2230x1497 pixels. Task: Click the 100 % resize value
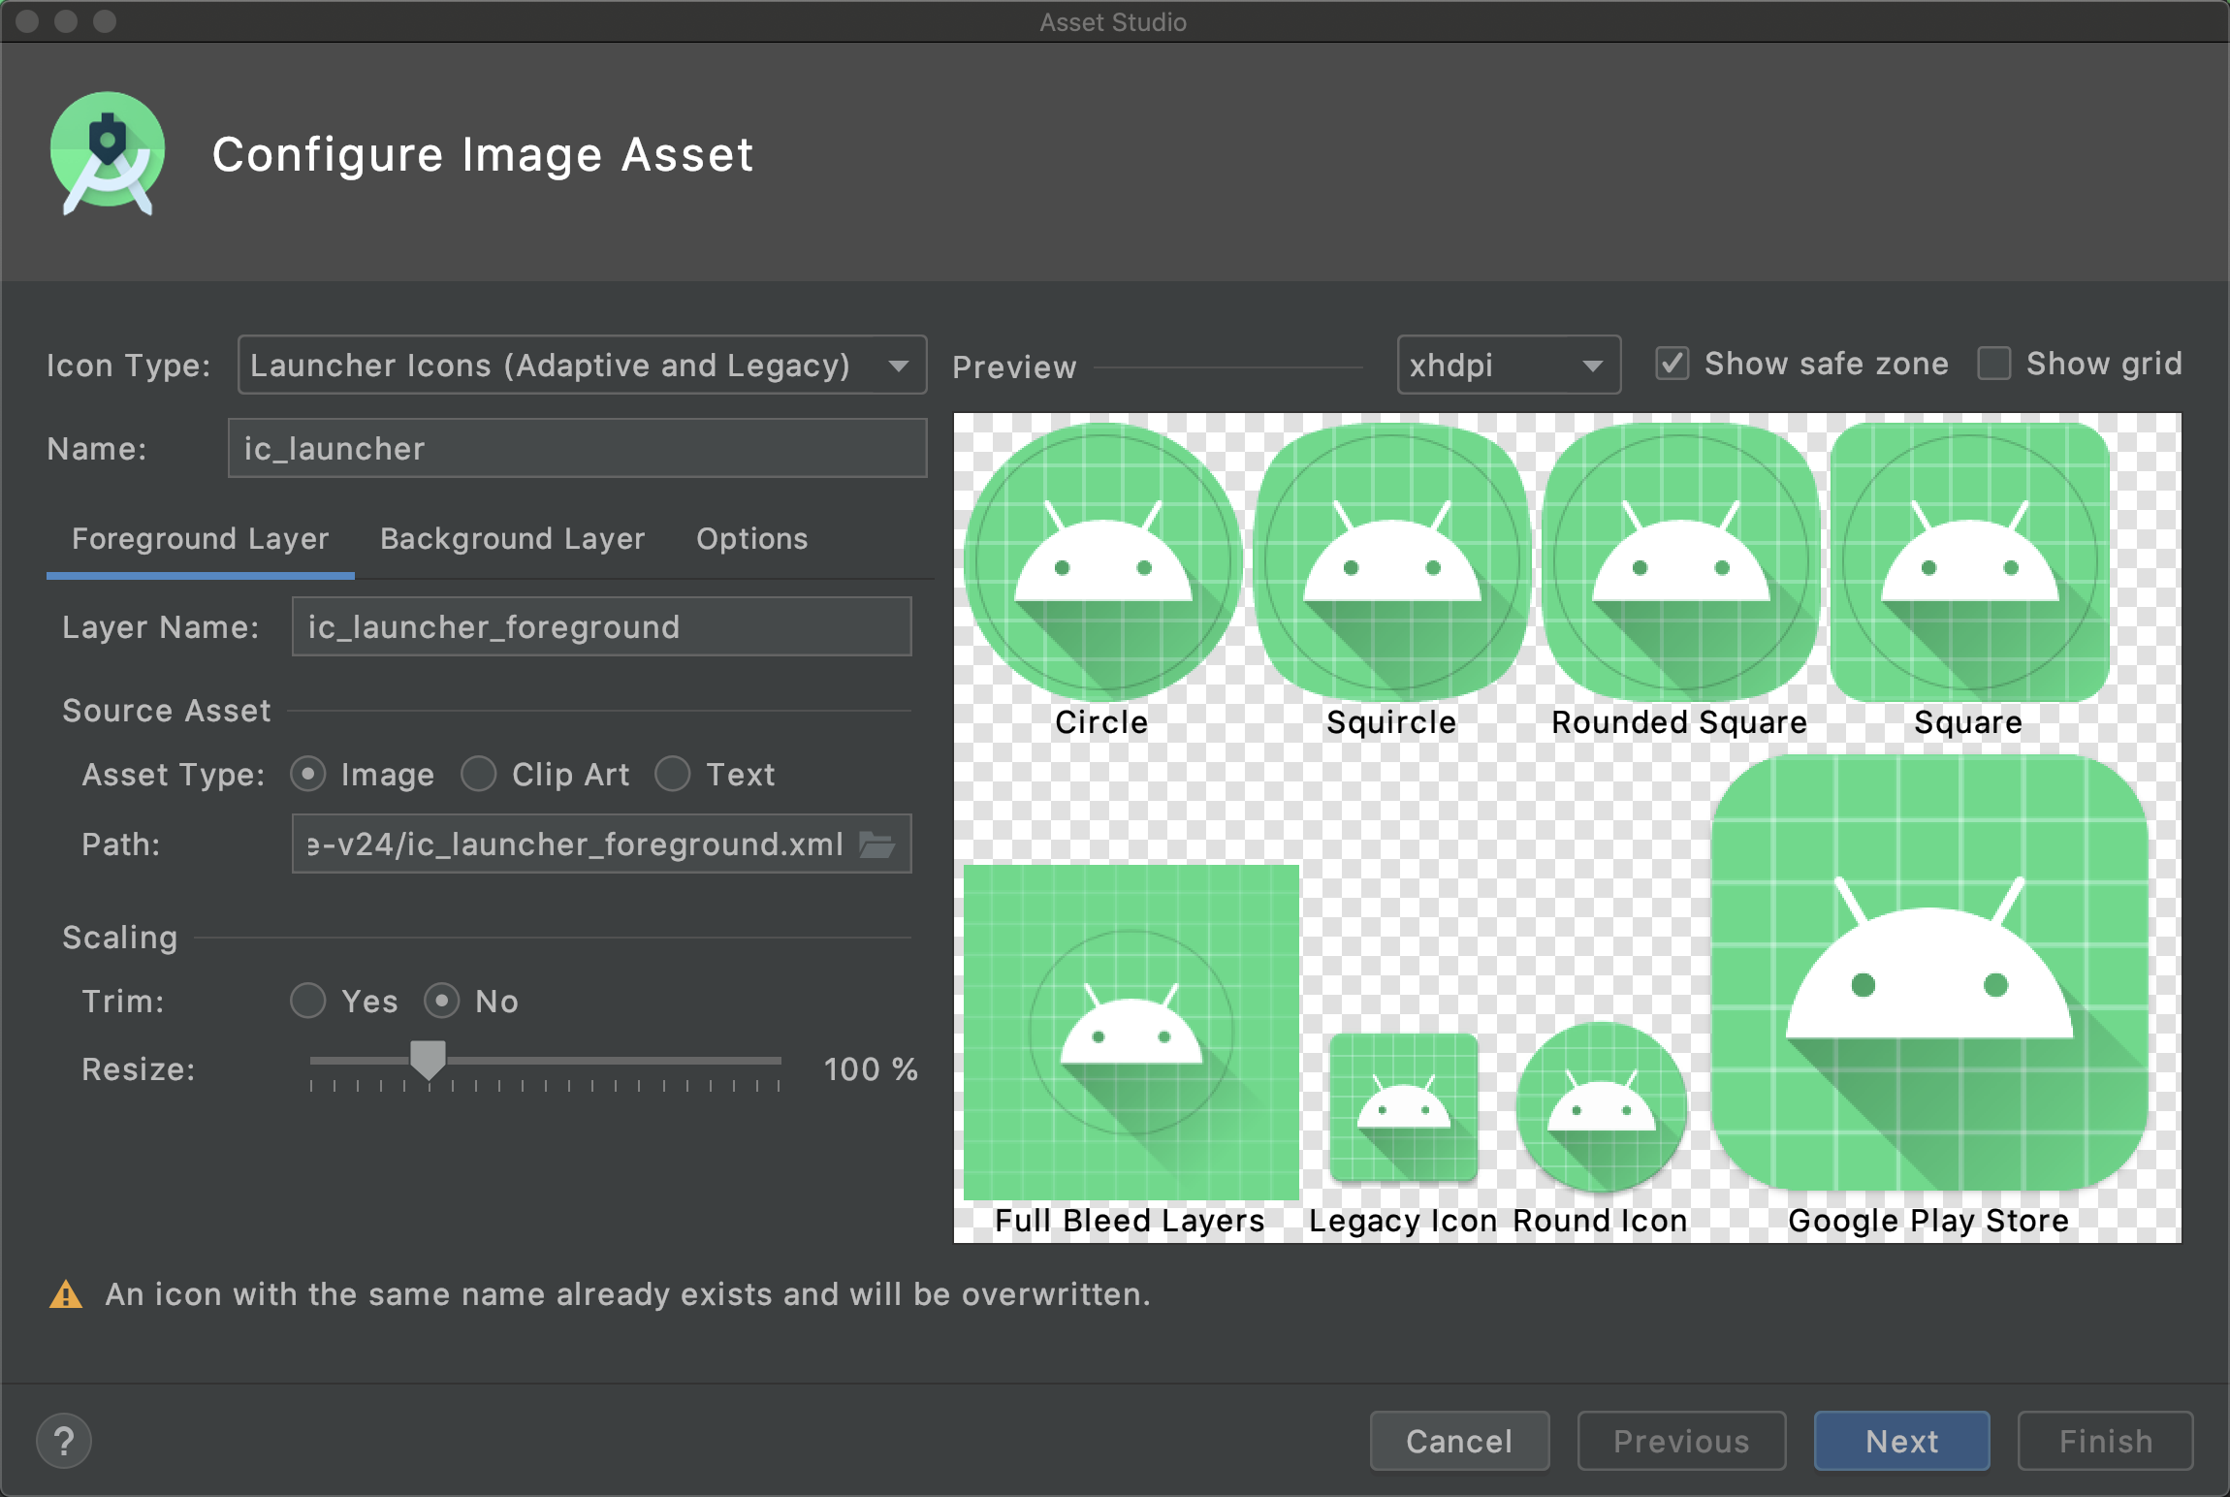pyautogui.click(x=871, y=1068)
